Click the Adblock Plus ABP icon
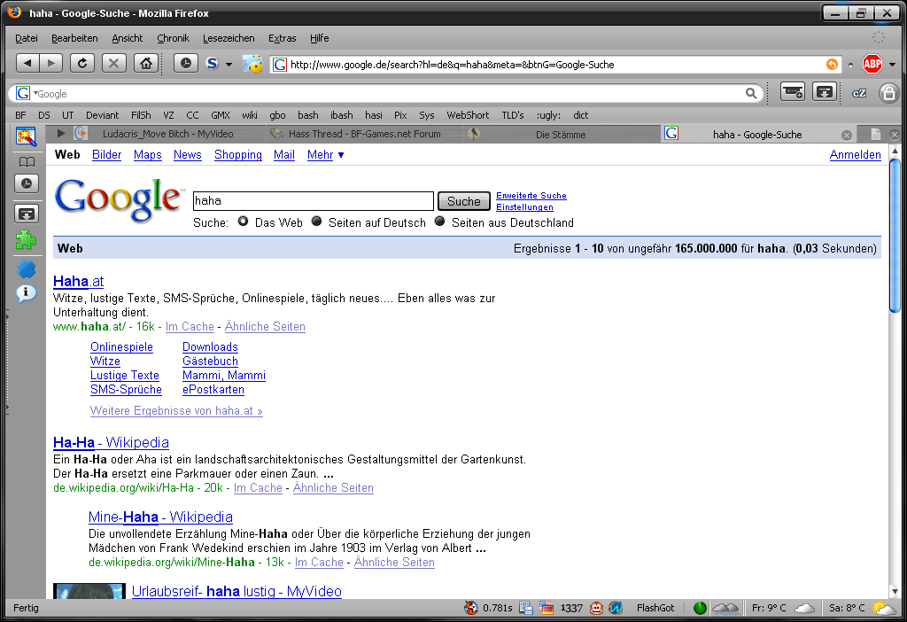Viewport: 907px width, 622px height. 872,64
